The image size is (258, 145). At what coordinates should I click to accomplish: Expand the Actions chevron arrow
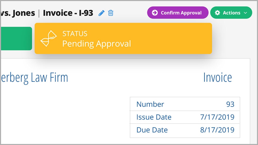point(245,13)
